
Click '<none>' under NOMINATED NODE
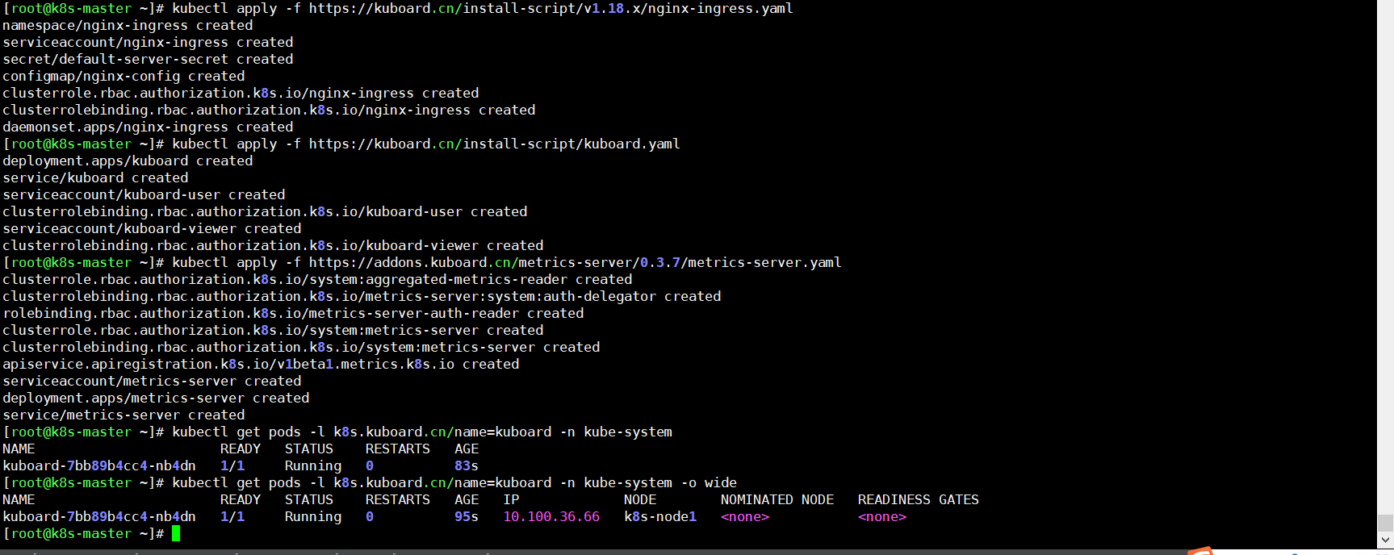click(745, 517)
